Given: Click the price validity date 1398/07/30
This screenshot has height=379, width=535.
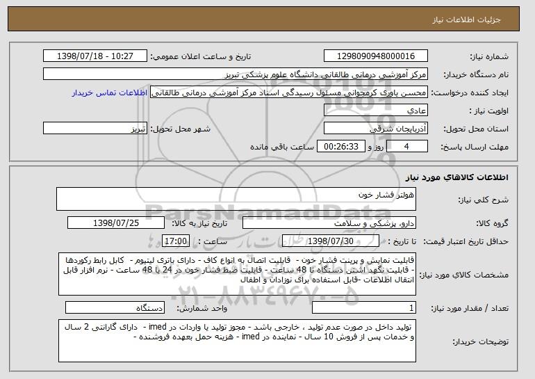Looking at the screenshot, I should [x=331, y=241].
